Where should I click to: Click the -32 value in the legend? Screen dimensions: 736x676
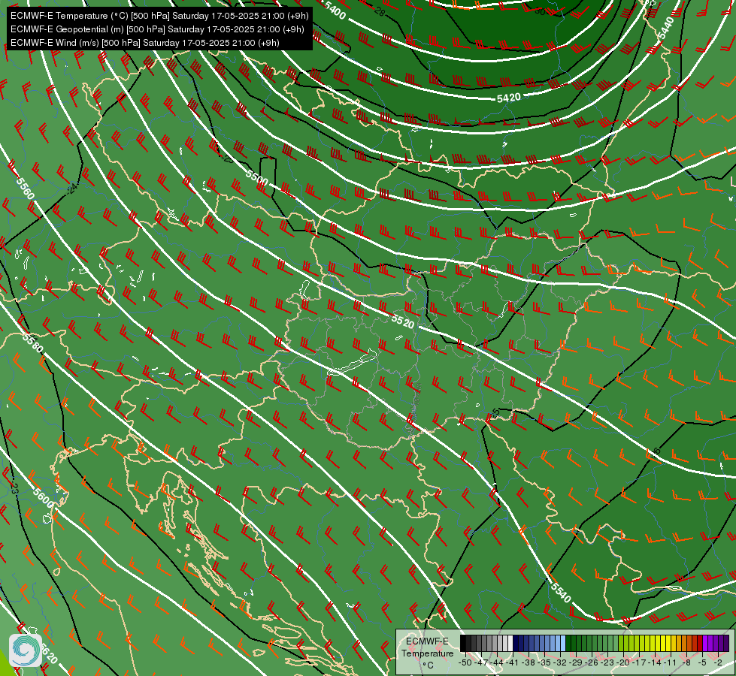point(560,662)
